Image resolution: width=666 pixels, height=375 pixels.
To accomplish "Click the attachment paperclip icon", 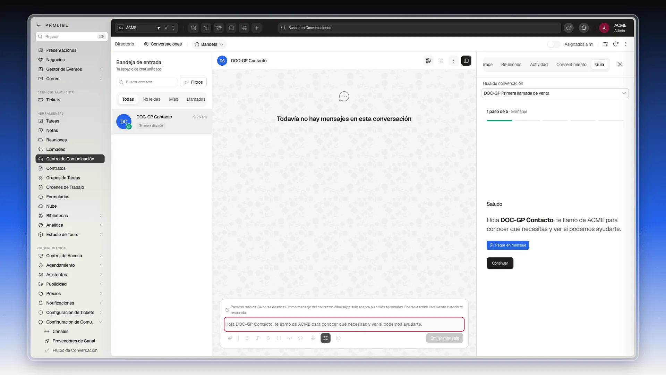I will click(230, 338).
